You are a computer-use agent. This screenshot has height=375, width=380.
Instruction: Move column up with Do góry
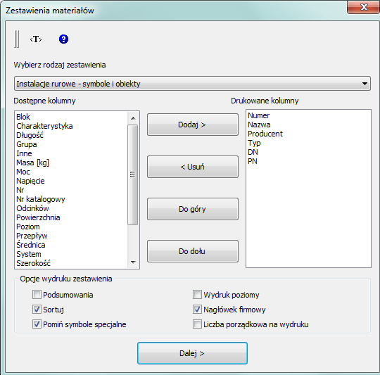(x=193, y=209)
